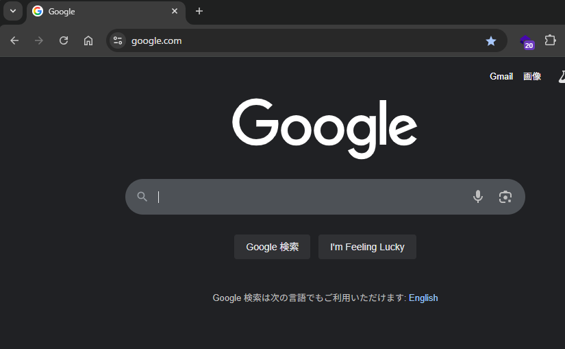Open the home page icon
Viewport: 565px width, 349px height.
88,40
